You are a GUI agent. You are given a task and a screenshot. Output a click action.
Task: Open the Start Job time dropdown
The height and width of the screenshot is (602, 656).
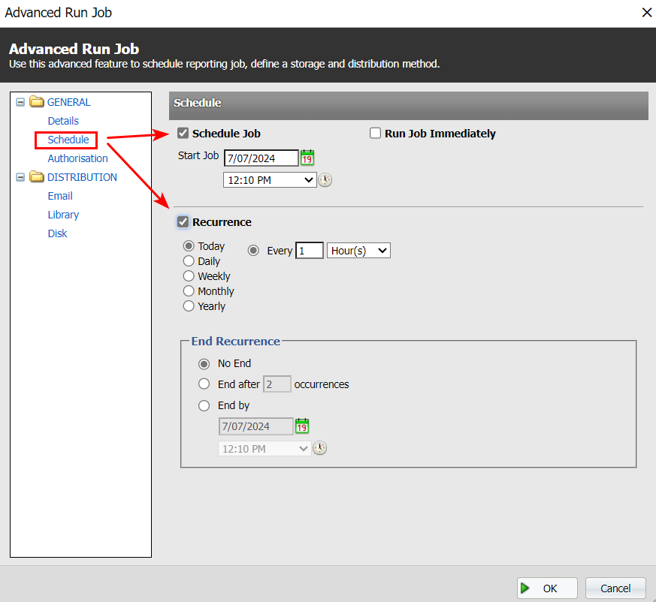[271, 180]
